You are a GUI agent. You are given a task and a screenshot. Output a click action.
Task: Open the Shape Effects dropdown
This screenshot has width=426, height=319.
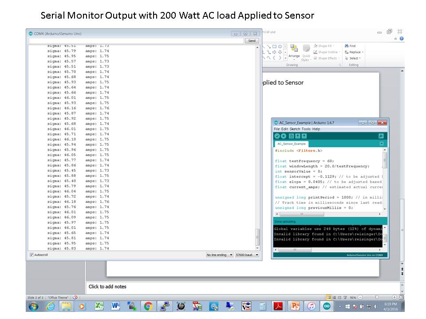[x=326, y=58]
